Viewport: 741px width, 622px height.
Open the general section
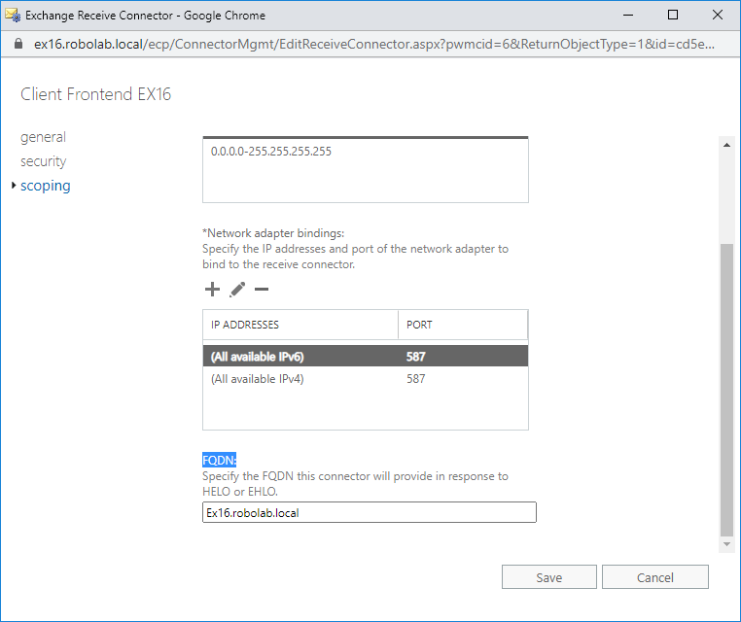(x=43, y=137)
